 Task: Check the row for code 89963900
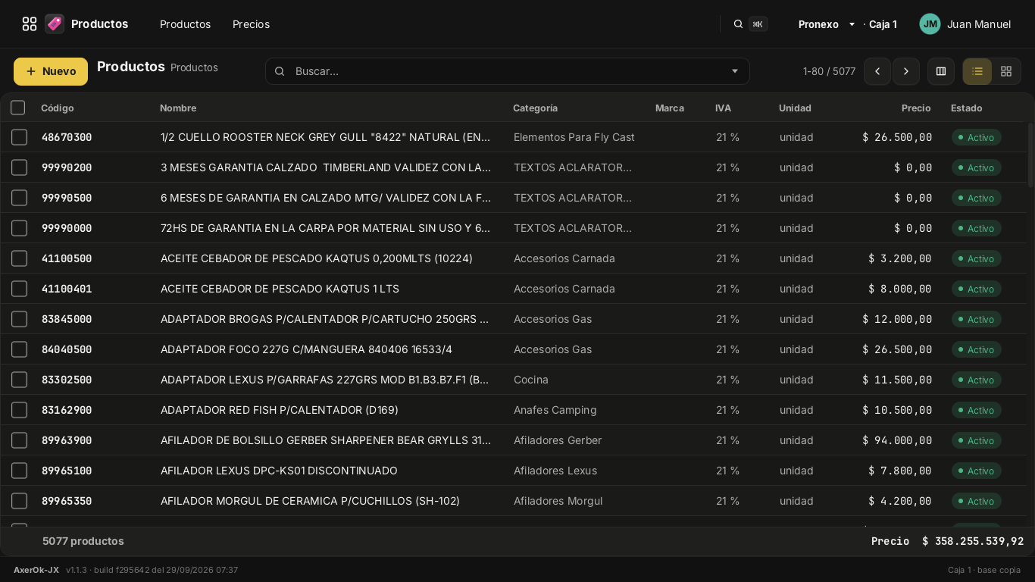[x=20, y=440]
